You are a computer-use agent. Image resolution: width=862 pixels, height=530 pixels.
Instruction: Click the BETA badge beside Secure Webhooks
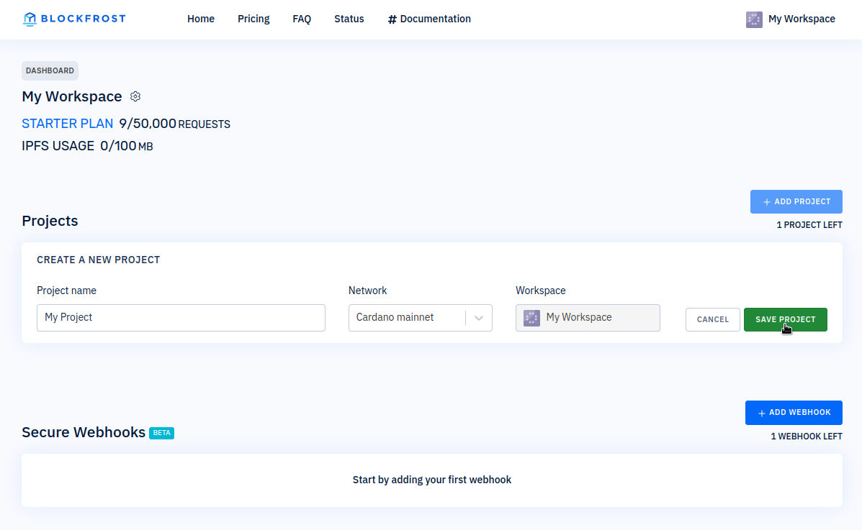pyautogui.click(x=161, y=432)
